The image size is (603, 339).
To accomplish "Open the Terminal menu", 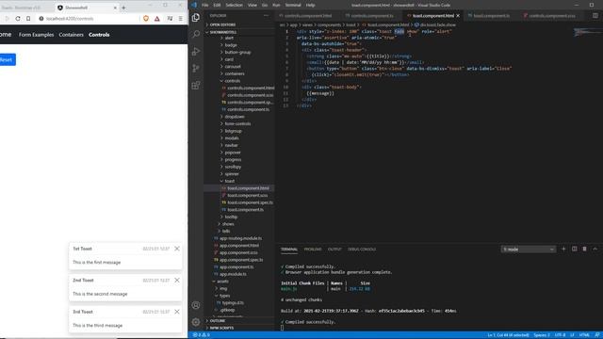I will pos(293,5).
